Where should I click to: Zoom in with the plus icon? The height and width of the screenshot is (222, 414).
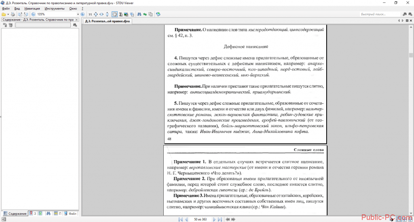pos(82,14)
